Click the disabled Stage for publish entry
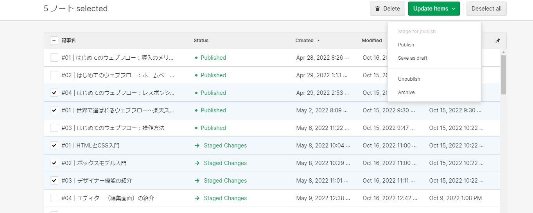 coord(434,32)
